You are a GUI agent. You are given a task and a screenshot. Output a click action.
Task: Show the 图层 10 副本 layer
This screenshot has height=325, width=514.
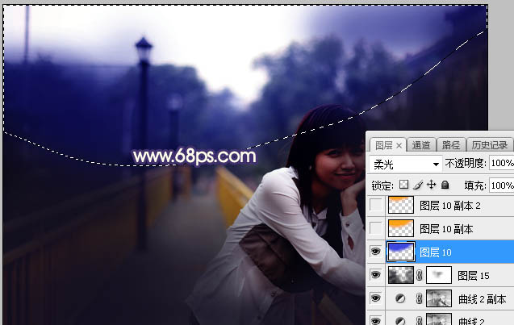coord(376,228)
